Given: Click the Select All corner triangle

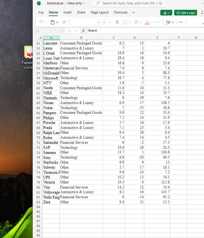Looking at the screenshot, I should 40,38.
